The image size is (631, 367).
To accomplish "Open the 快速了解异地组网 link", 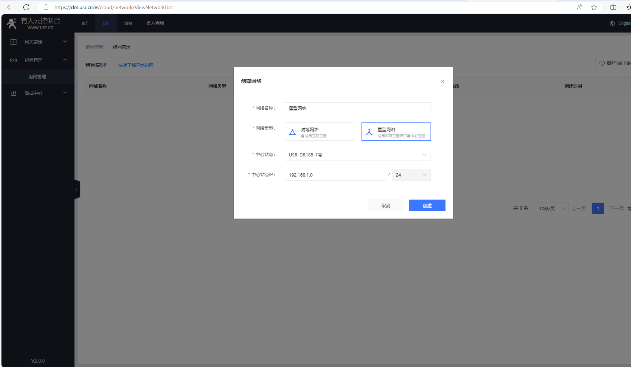I will tap(135, 65).
